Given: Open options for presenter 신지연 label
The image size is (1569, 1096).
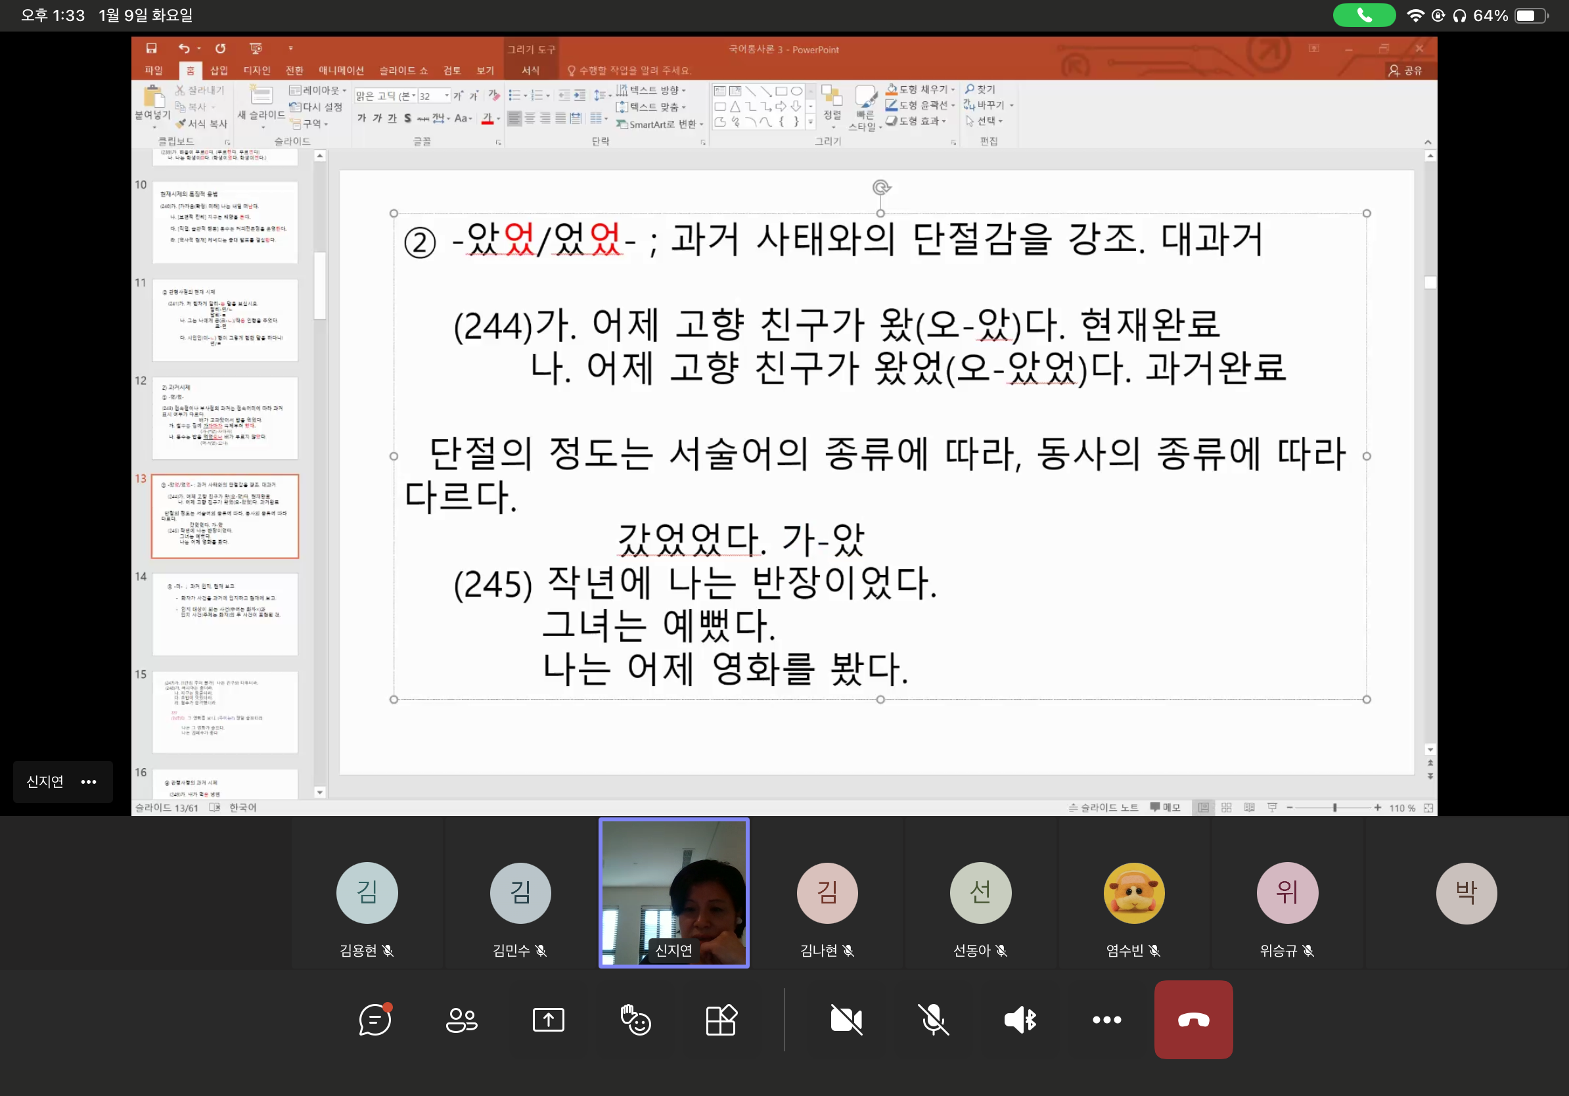Looking at the screenshot, I should coord(89,782).
